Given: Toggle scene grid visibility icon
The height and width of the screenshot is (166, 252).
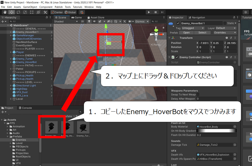Looking at the screenshot, I should [x=115, y=21].
